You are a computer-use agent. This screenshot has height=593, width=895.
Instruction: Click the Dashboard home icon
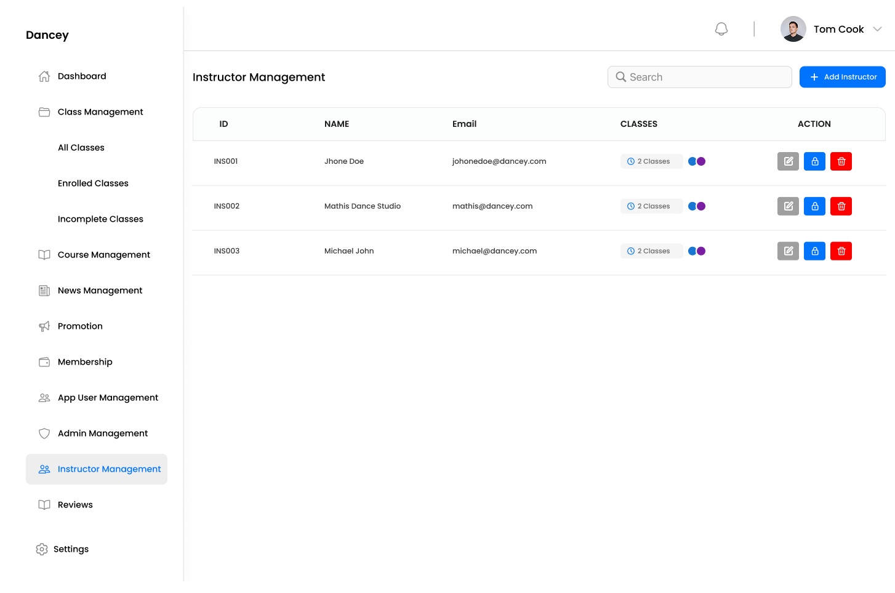click(44, 76)
